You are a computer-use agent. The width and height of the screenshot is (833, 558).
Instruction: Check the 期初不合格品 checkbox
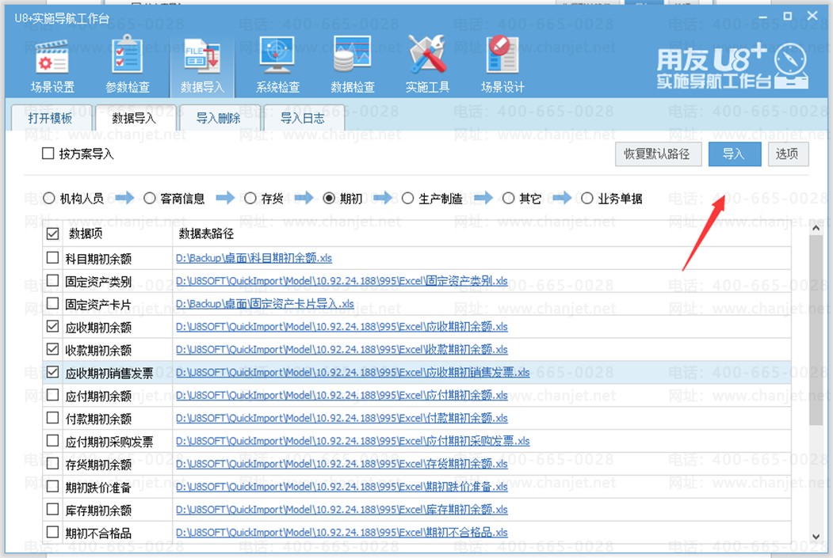pos(52,532)
